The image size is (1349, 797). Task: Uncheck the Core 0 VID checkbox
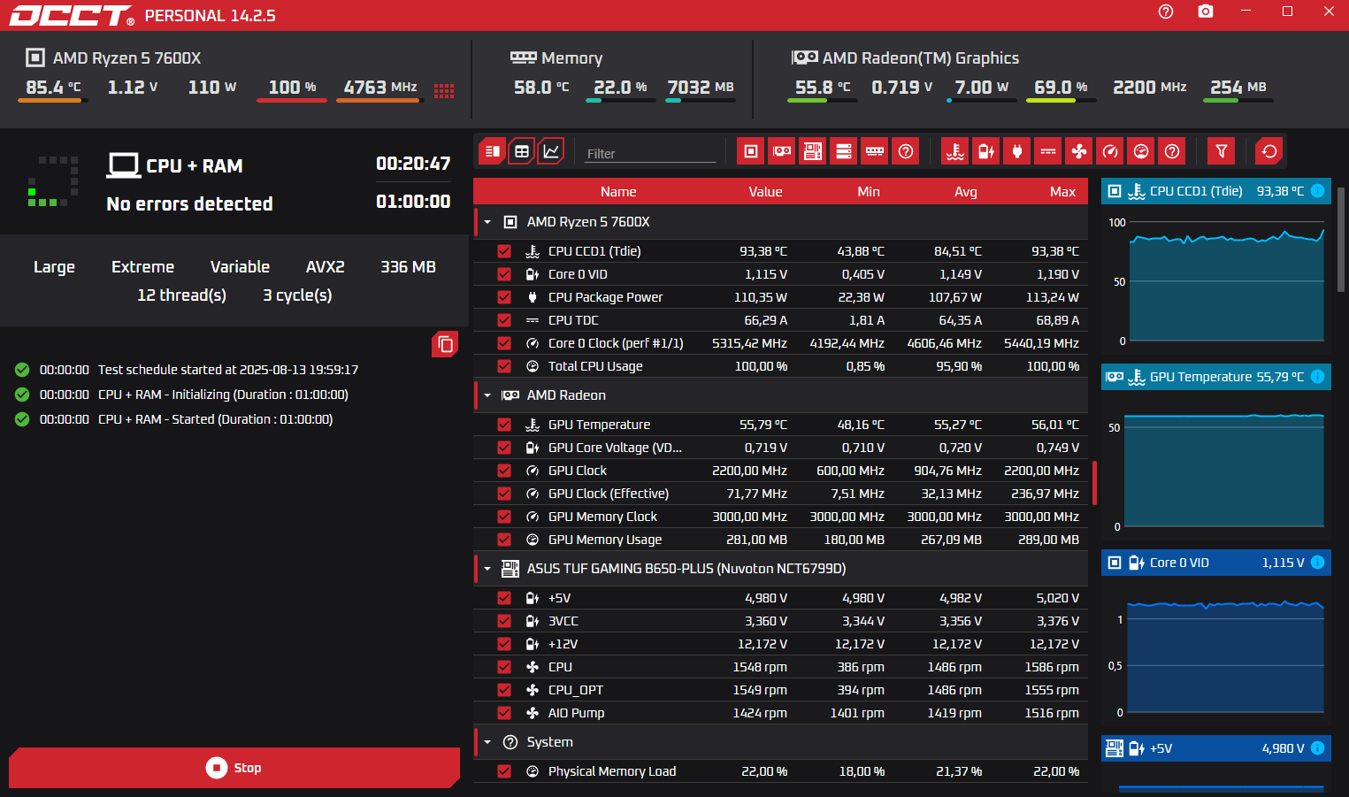click(x=504, y=274)
